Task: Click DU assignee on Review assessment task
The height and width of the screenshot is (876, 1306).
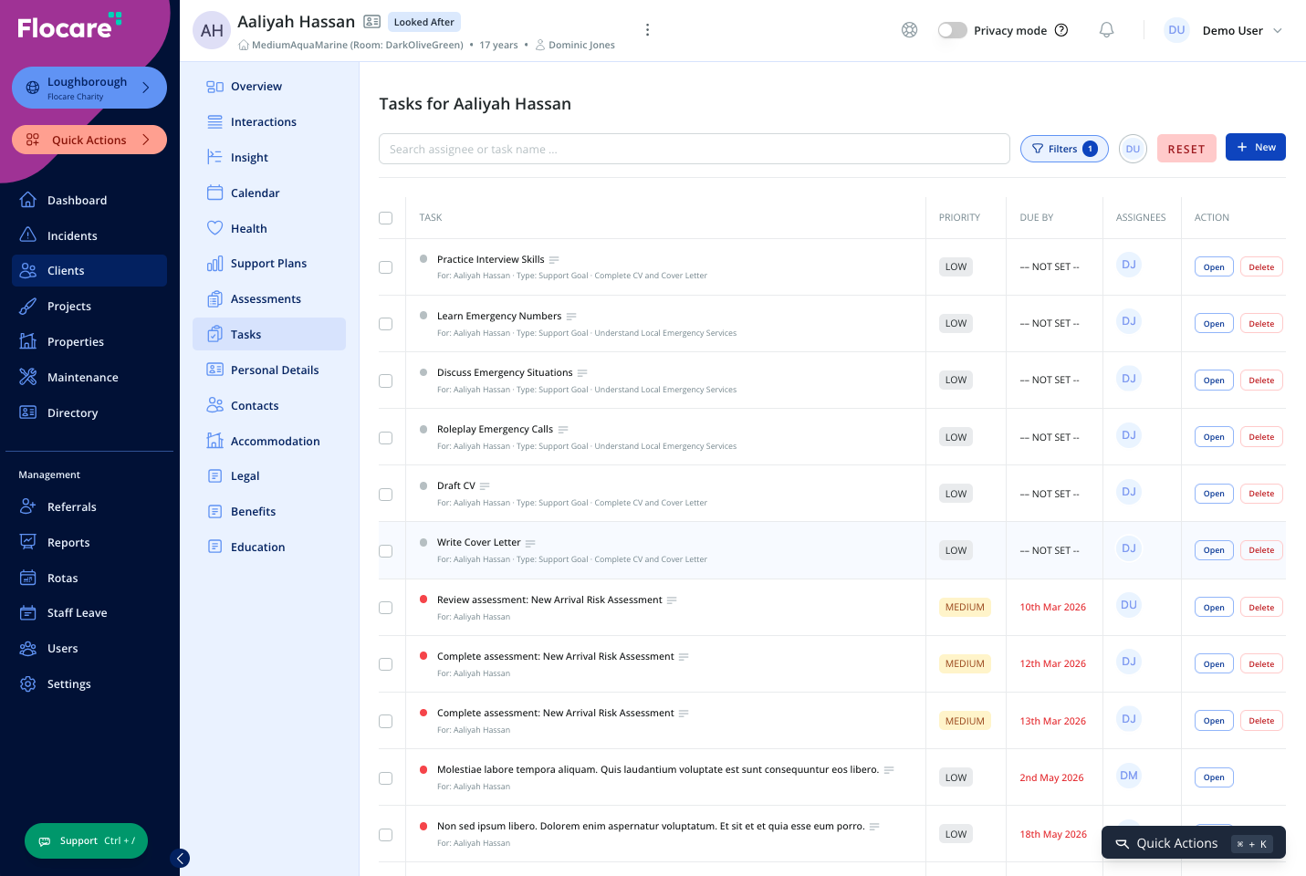Action: coord(1129,605)
